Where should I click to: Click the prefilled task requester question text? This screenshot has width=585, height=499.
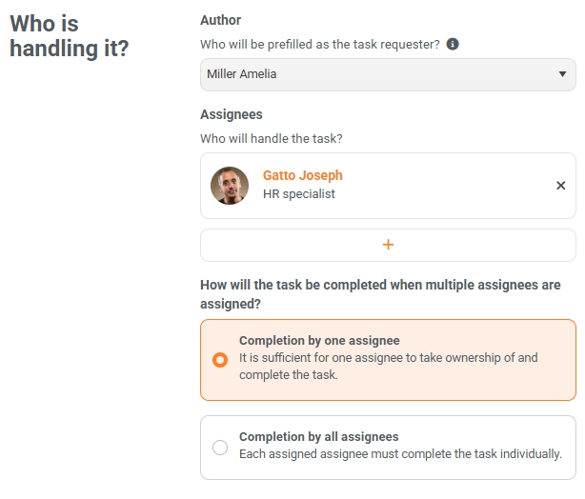click(320, 45)
